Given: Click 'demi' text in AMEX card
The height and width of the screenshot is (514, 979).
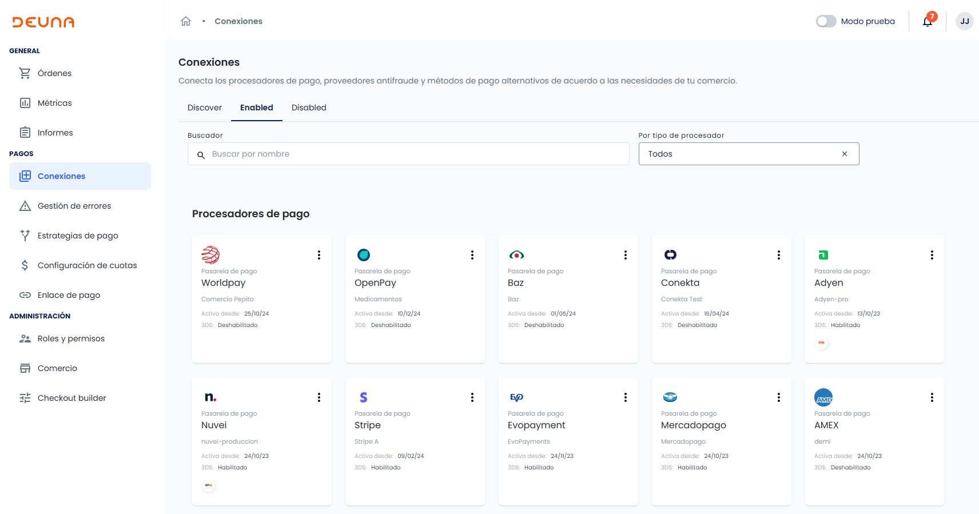Looking at the screenshot, I should click(822, 441).
